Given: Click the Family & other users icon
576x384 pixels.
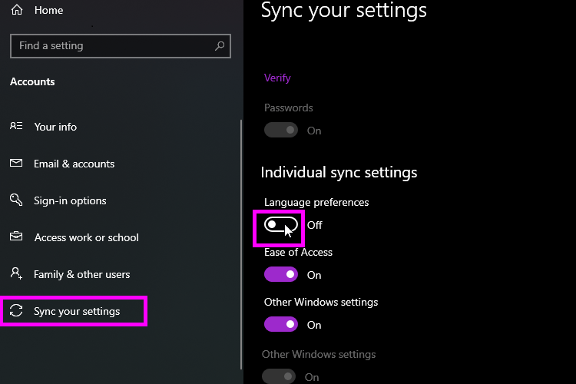Looking at the screenshot, I should pos(16,273).
